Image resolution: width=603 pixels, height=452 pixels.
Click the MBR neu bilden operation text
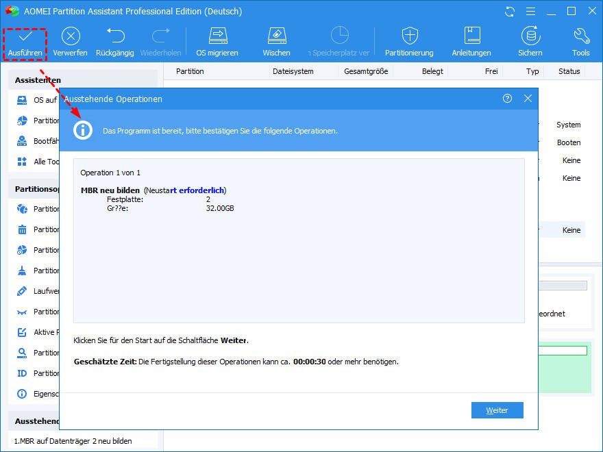110,190
